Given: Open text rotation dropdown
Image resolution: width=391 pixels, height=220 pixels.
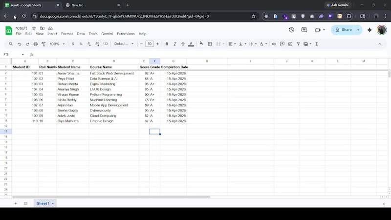Looking at the screenshot, I should [263, 44].
